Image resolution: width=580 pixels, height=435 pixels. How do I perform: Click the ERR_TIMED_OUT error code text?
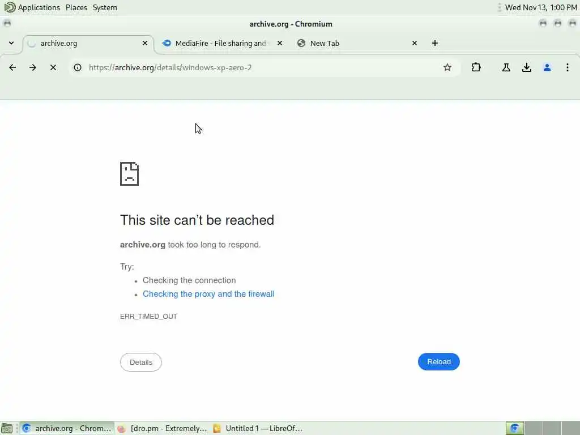pos(149,317)
